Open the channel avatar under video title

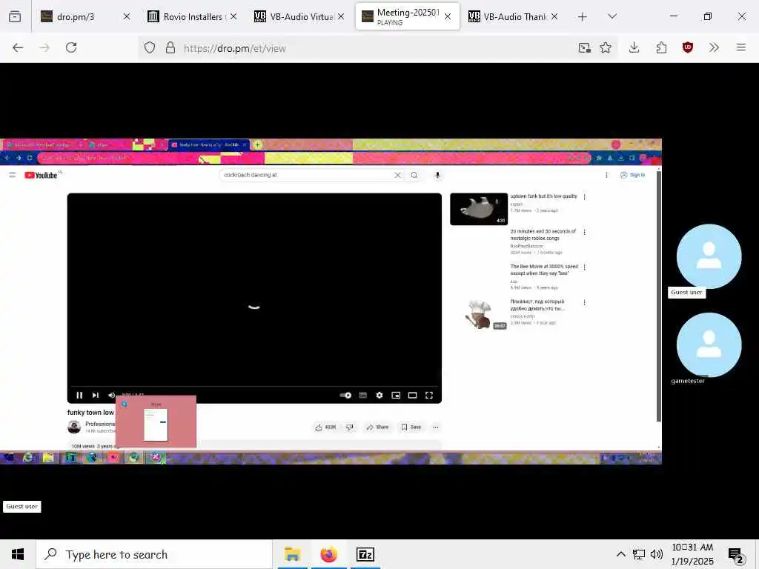[x=74, y=427]
